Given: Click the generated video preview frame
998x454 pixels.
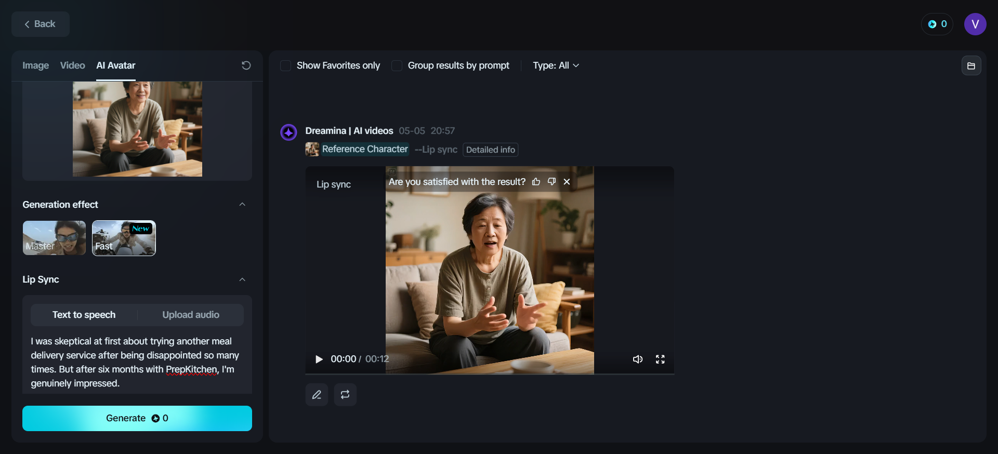Looking at the screenshot, I should (x=490, y=270).
